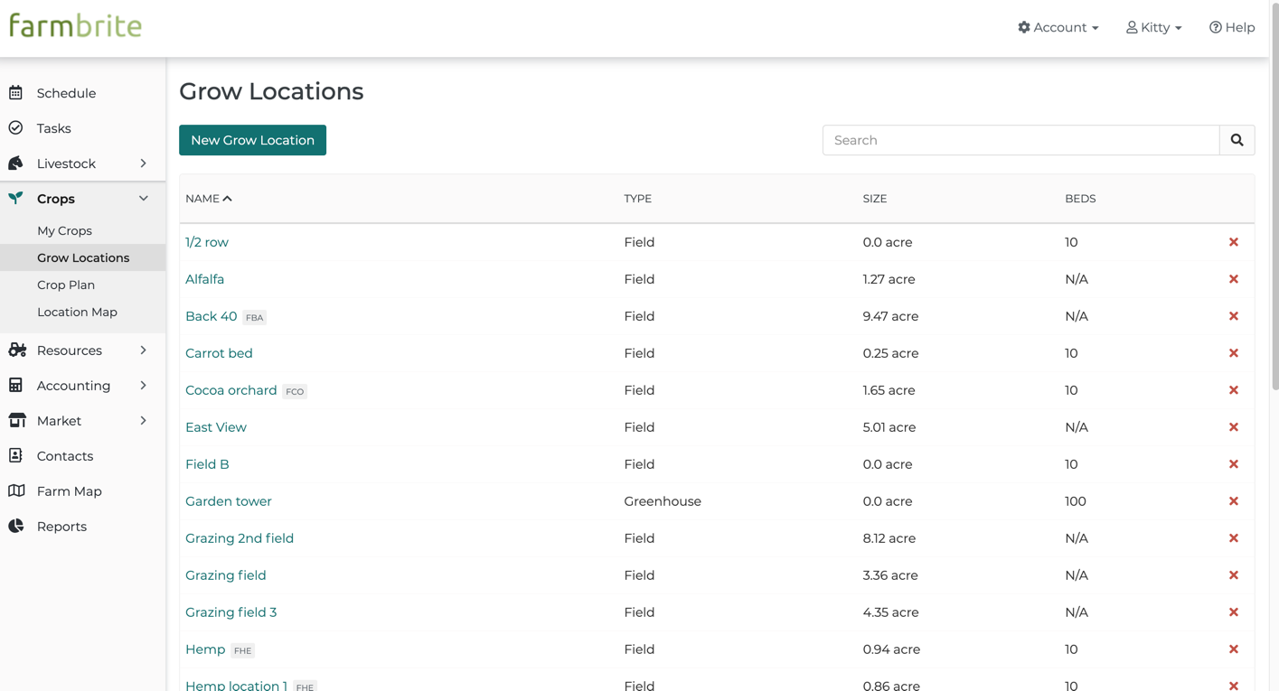
Task: Click the Help question mark icon
Action: click(x=1216, y=27)
